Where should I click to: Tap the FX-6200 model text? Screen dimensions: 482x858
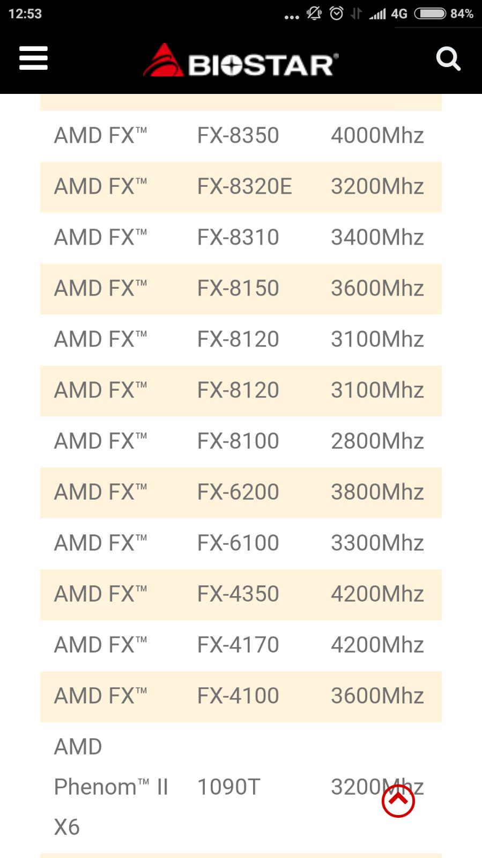tap(238, 492)
